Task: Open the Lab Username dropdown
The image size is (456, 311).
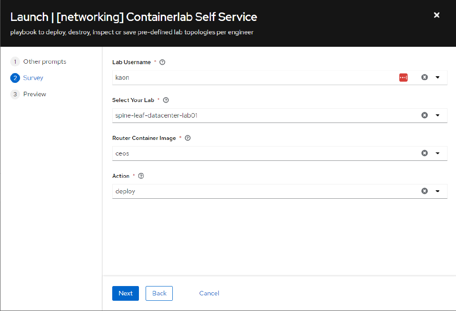Action: click(437, 77)
